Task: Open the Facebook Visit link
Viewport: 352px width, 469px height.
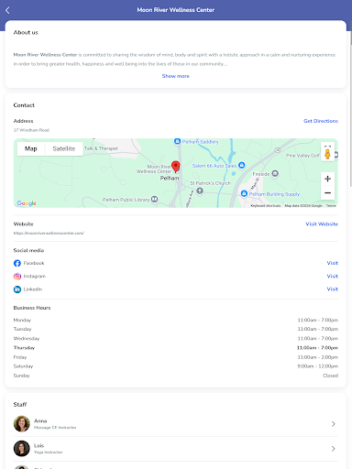Action: (x=332, y=263)
